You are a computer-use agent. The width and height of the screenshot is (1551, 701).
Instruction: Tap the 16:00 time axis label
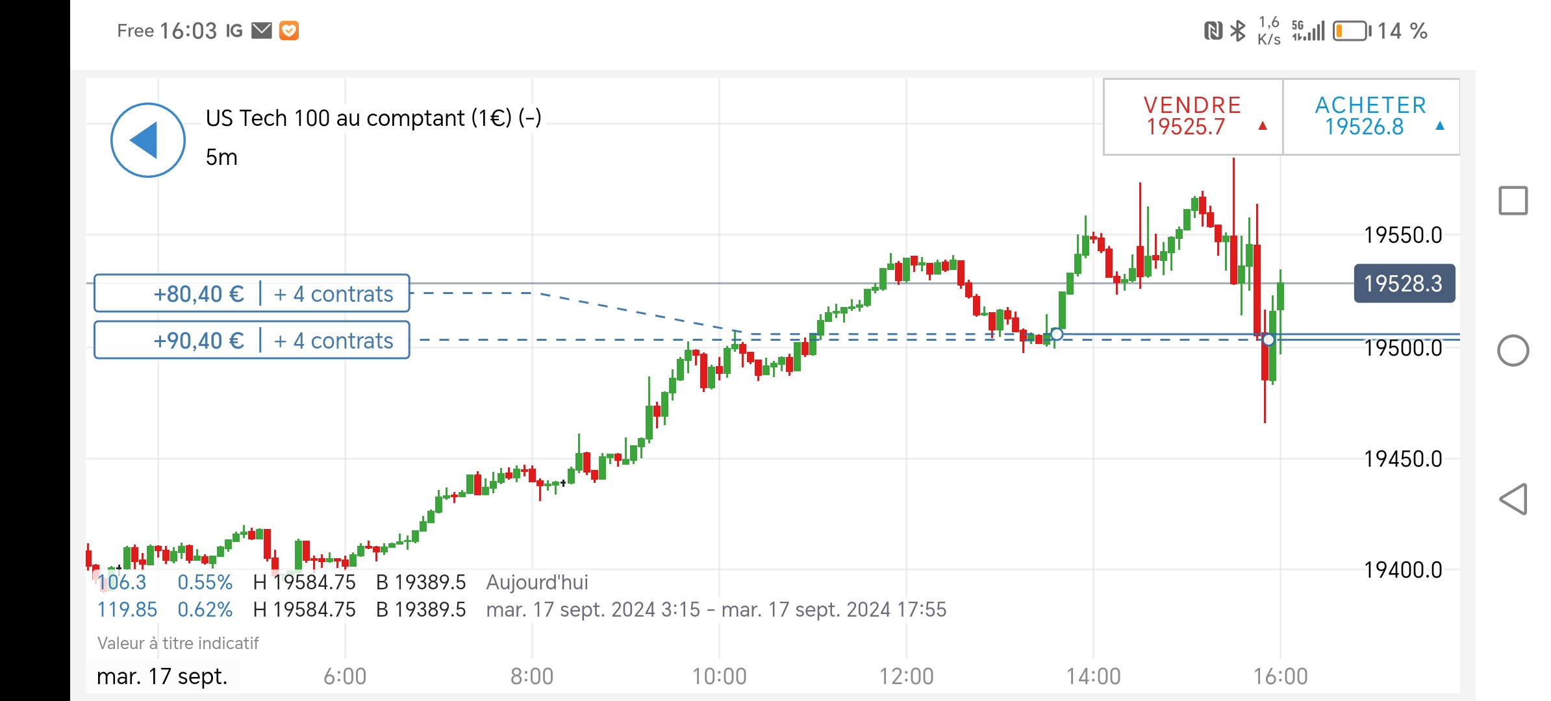tap(1280, 676)
